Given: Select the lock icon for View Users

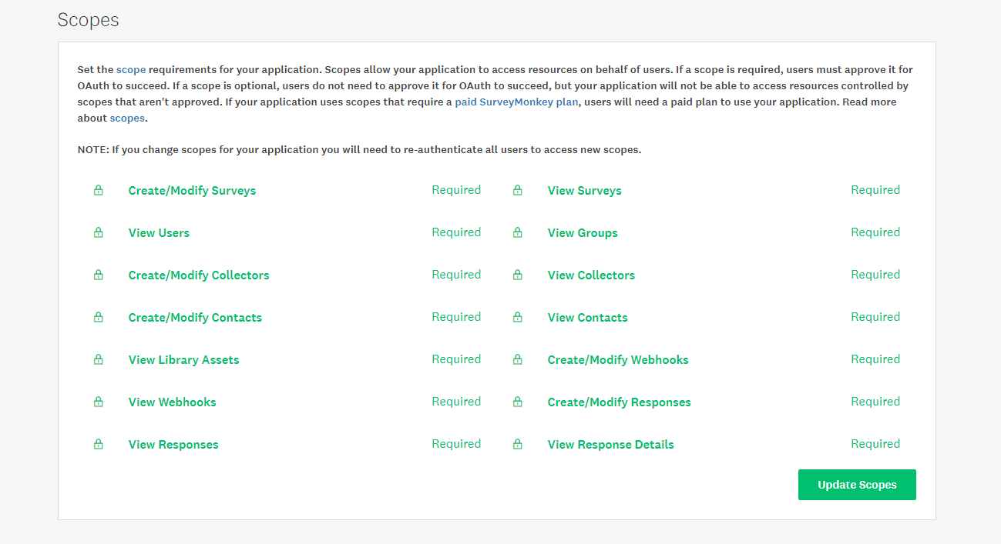Looking at the screenshot, I should click(98, 232).
